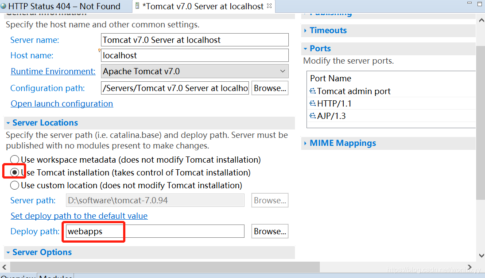Edit the Configuration path field
485x278 pixels.
point(175,88)
